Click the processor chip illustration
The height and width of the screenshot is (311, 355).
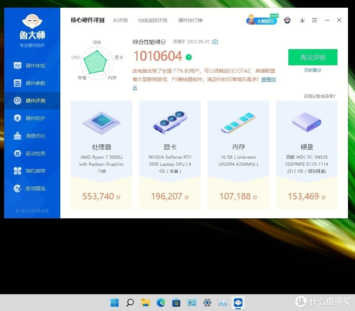(x=101, y=123)
